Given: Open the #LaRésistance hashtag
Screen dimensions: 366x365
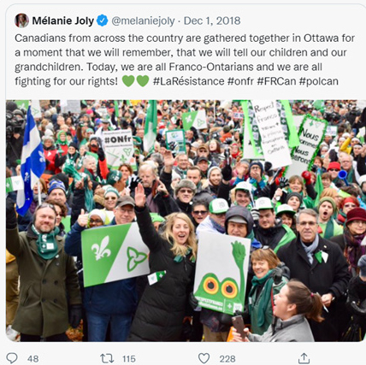Looking at the screenshot, I should coord(189,81).
